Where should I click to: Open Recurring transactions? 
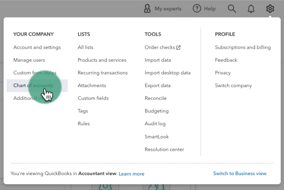pos(103,73)
